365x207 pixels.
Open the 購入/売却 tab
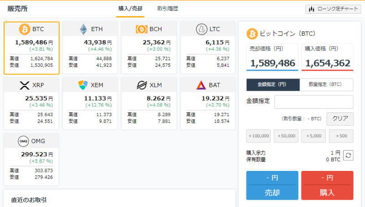click(x=130, y=9)
